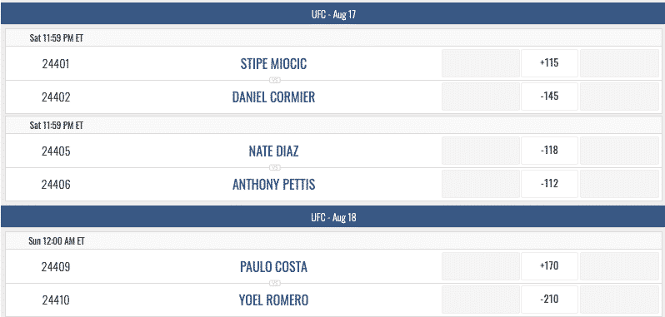Click the VS icon between Diaz and Pettis
This screenshot has height=317, width=665.
pos(275,167)
